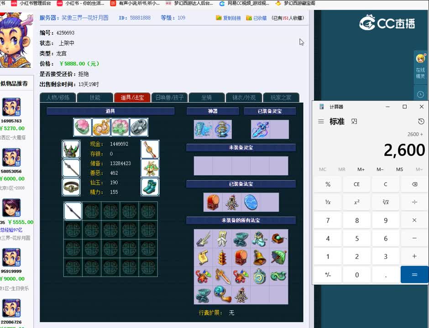
Task: Click the 复制链接 link
Action: (x=229, y=18)
